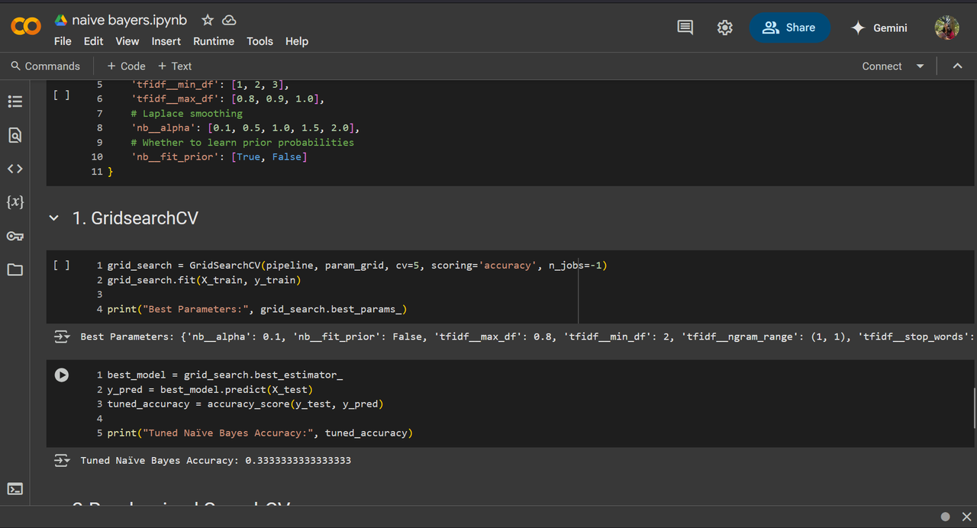Close the bottom bar with the X
The height and width of the screenshot is (528, 977).
(966, 517)
